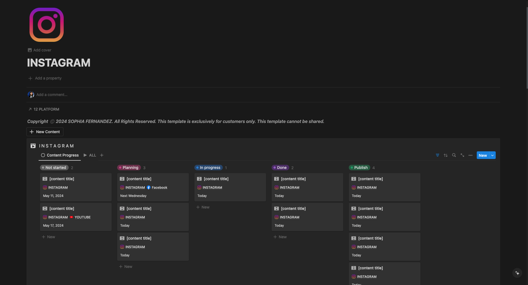Open the In progress column card
This screenshot has height=285, width=528.
tap(230, 187)
